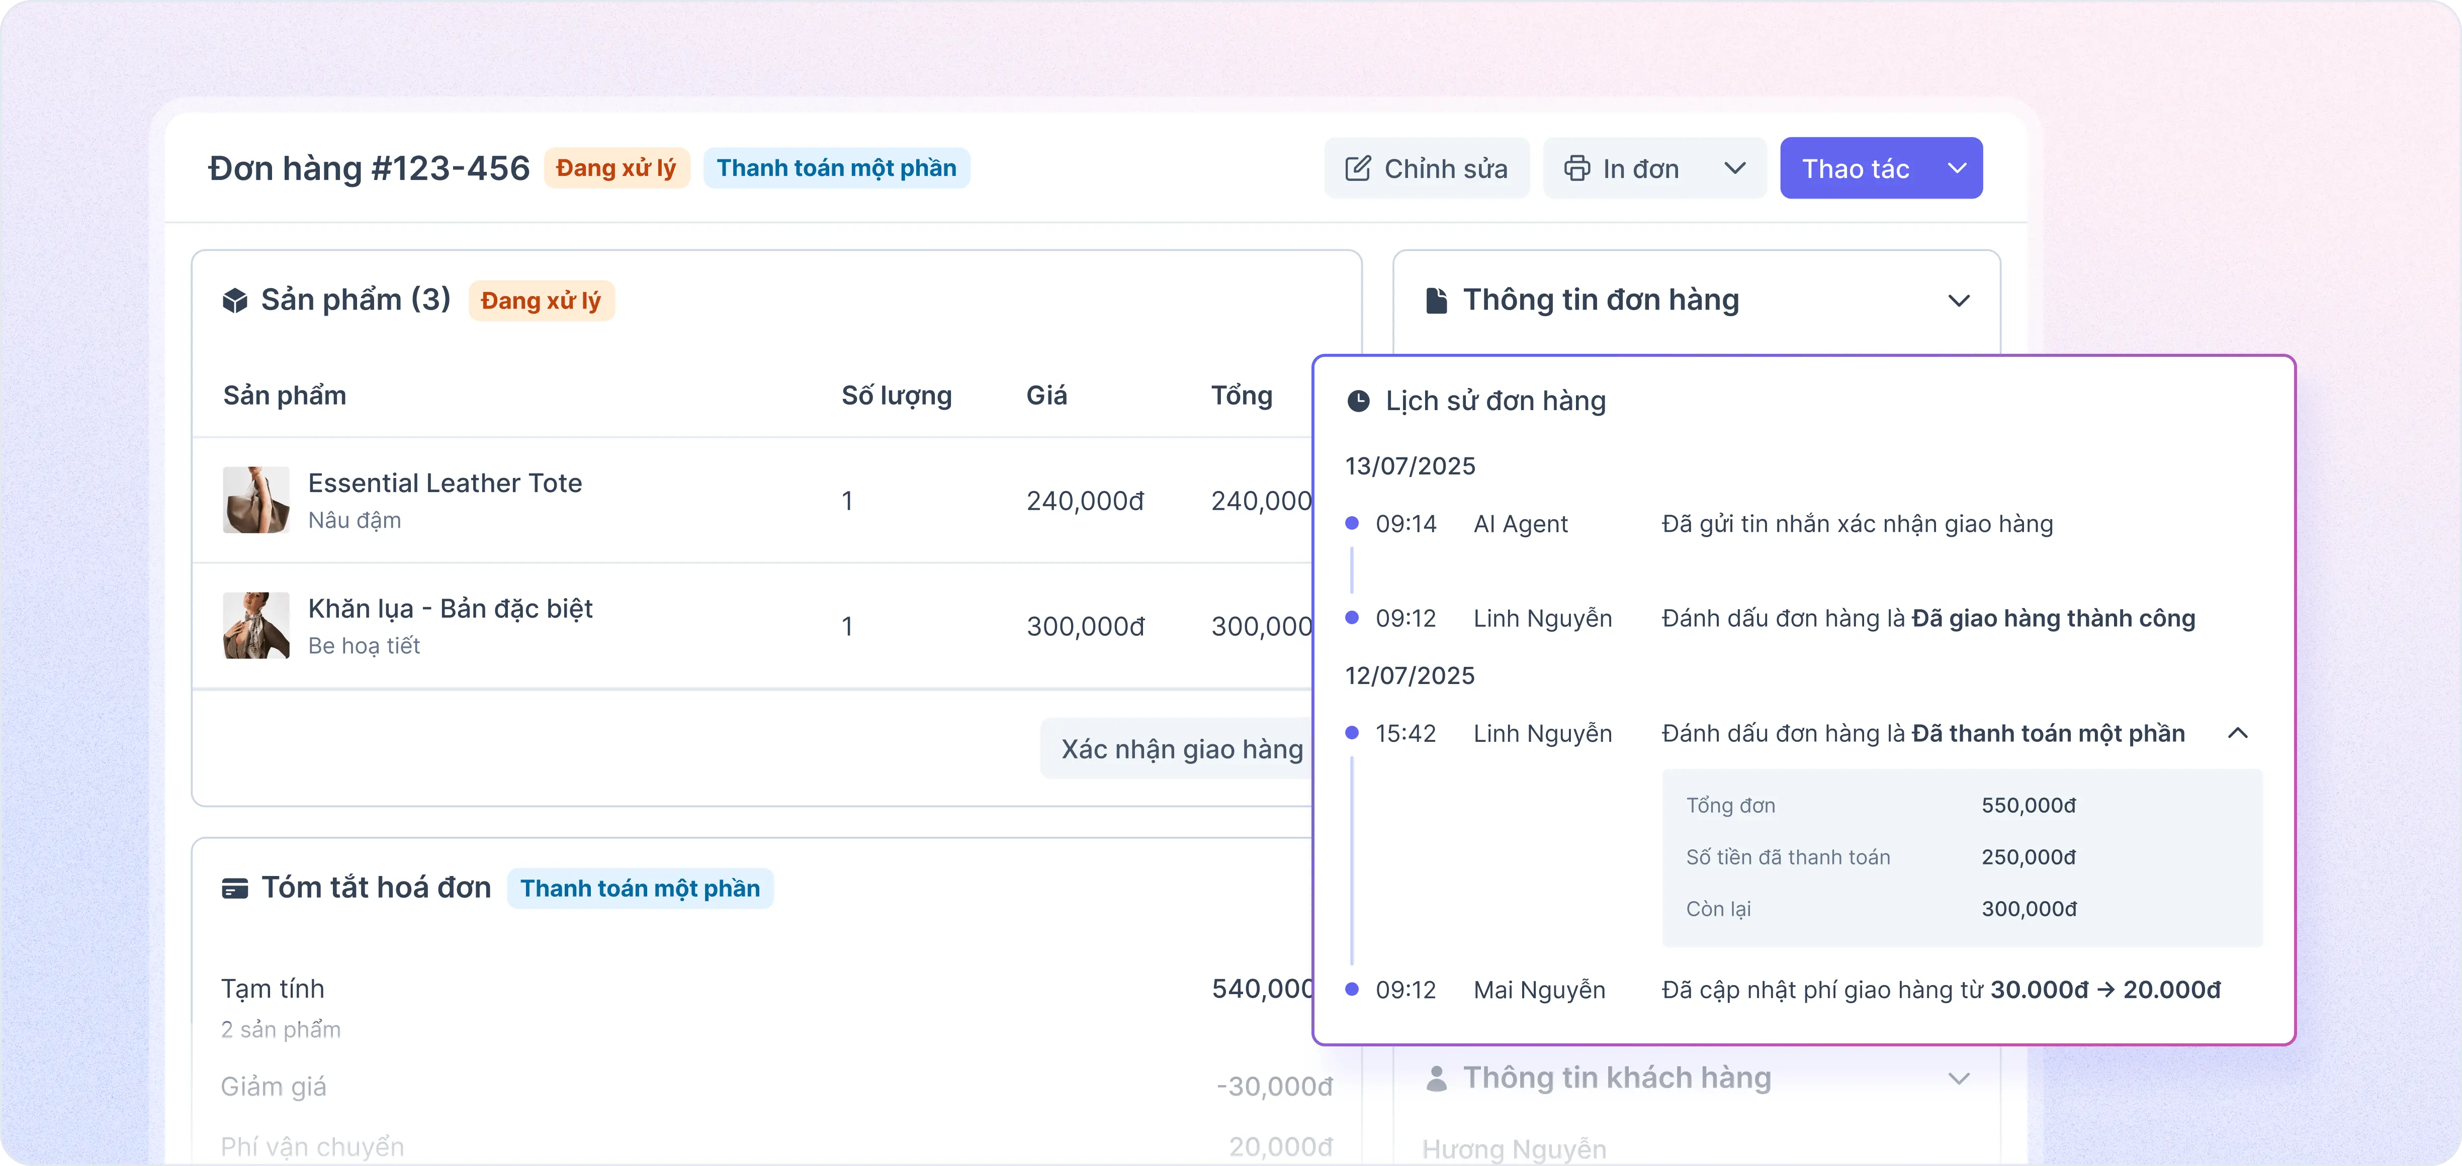Click the Giảm giá -30,000đ amount
This screenshot has height=1166, width=2462.
(x=1274, y=1087)
